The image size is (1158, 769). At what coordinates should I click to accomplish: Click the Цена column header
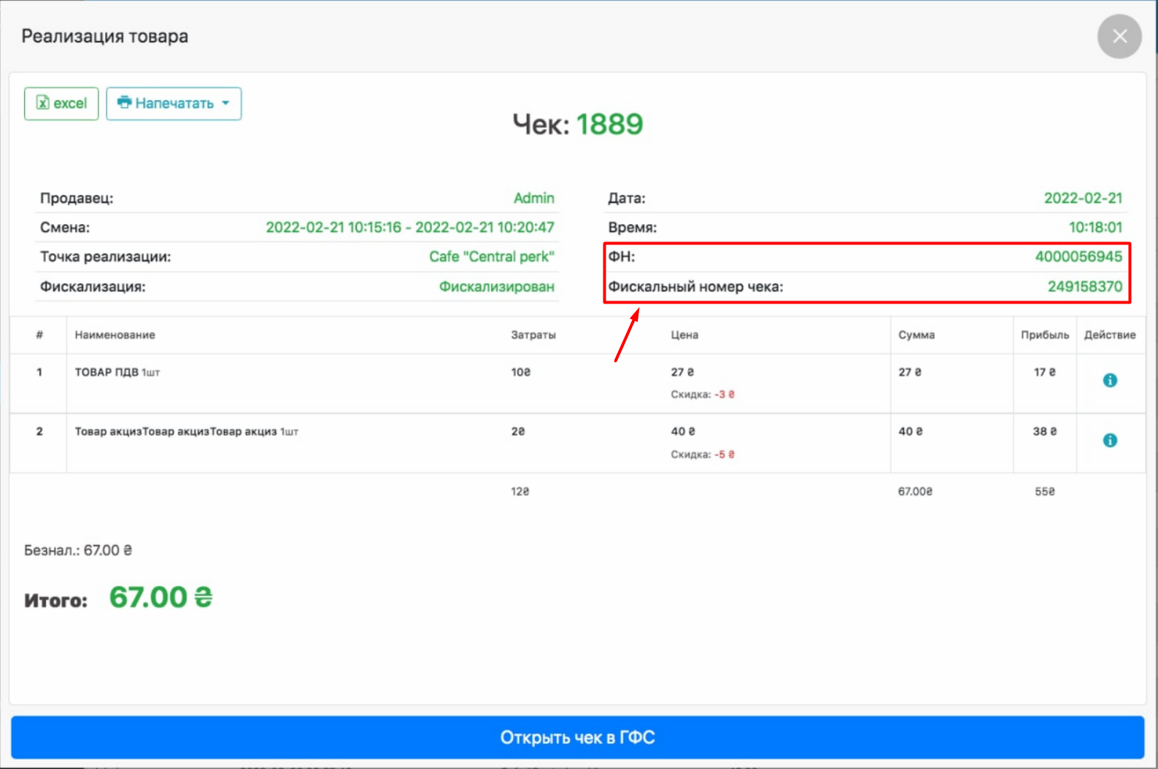[x=684, y=335]
